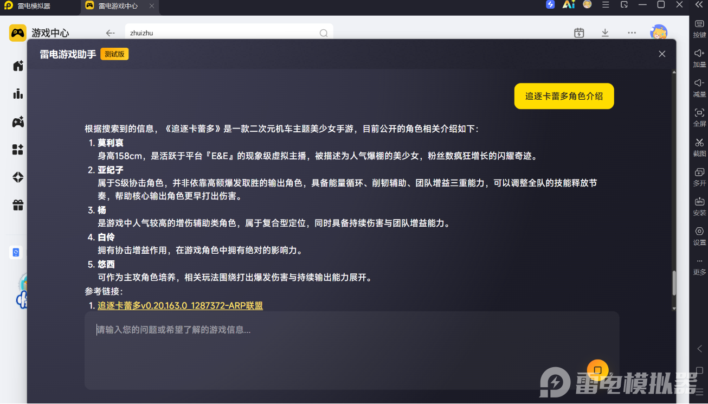
Task: Open the calendar icon in game center header
Action: [x=579, y=33]
